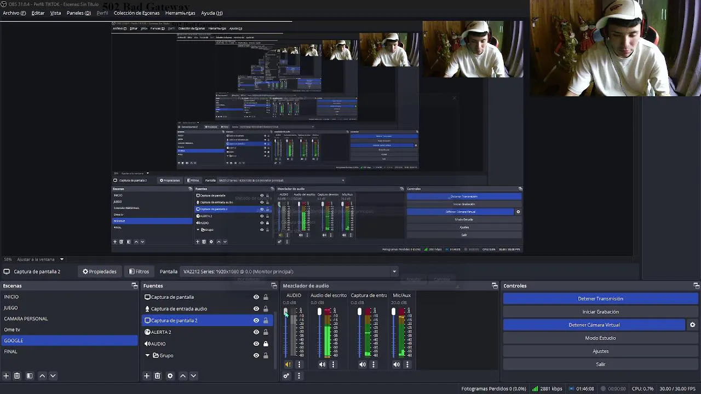Viewport: 701px width, 394px height.
Task: Open source properties gear in Fuentes toolbar
Action: 170,376
